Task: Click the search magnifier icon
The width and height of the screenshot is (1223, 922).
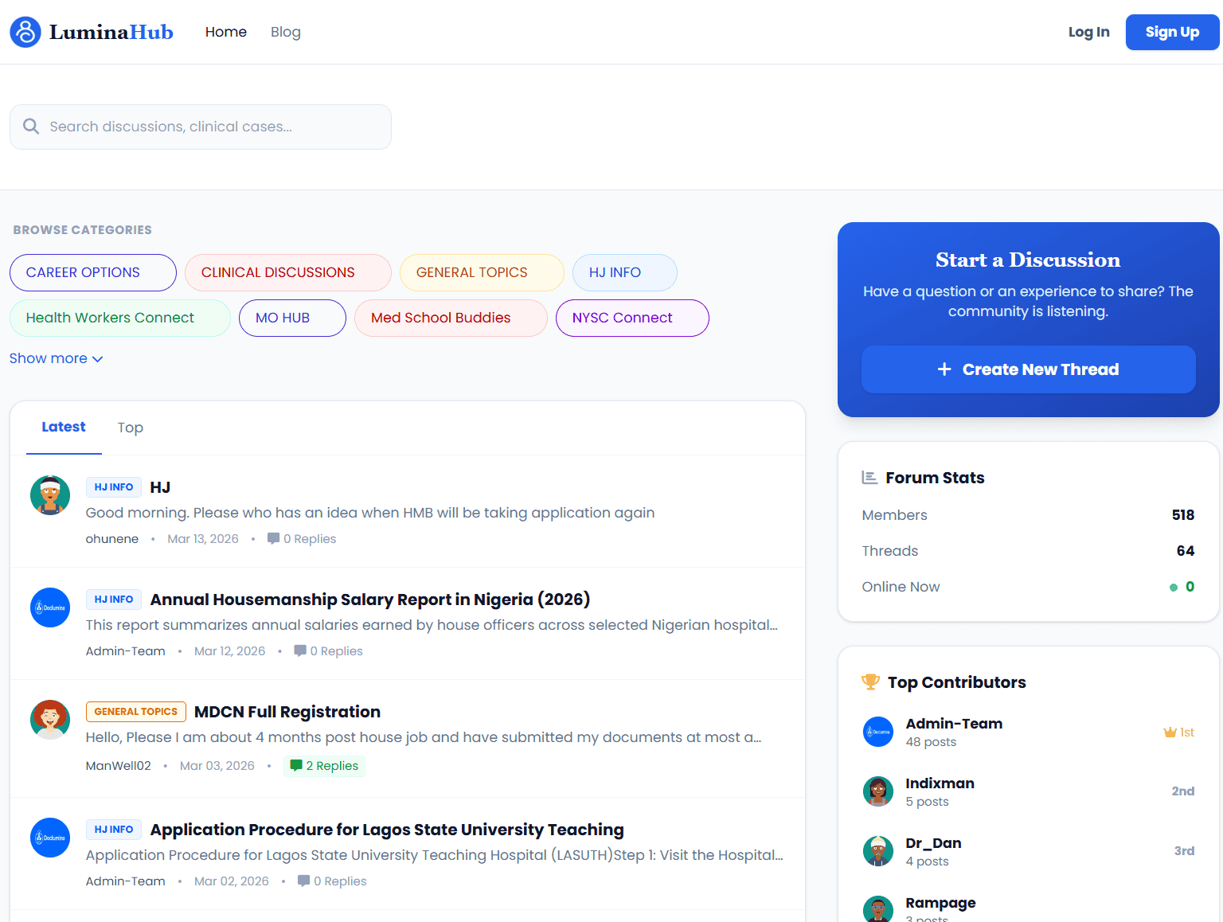Action: 31,127
